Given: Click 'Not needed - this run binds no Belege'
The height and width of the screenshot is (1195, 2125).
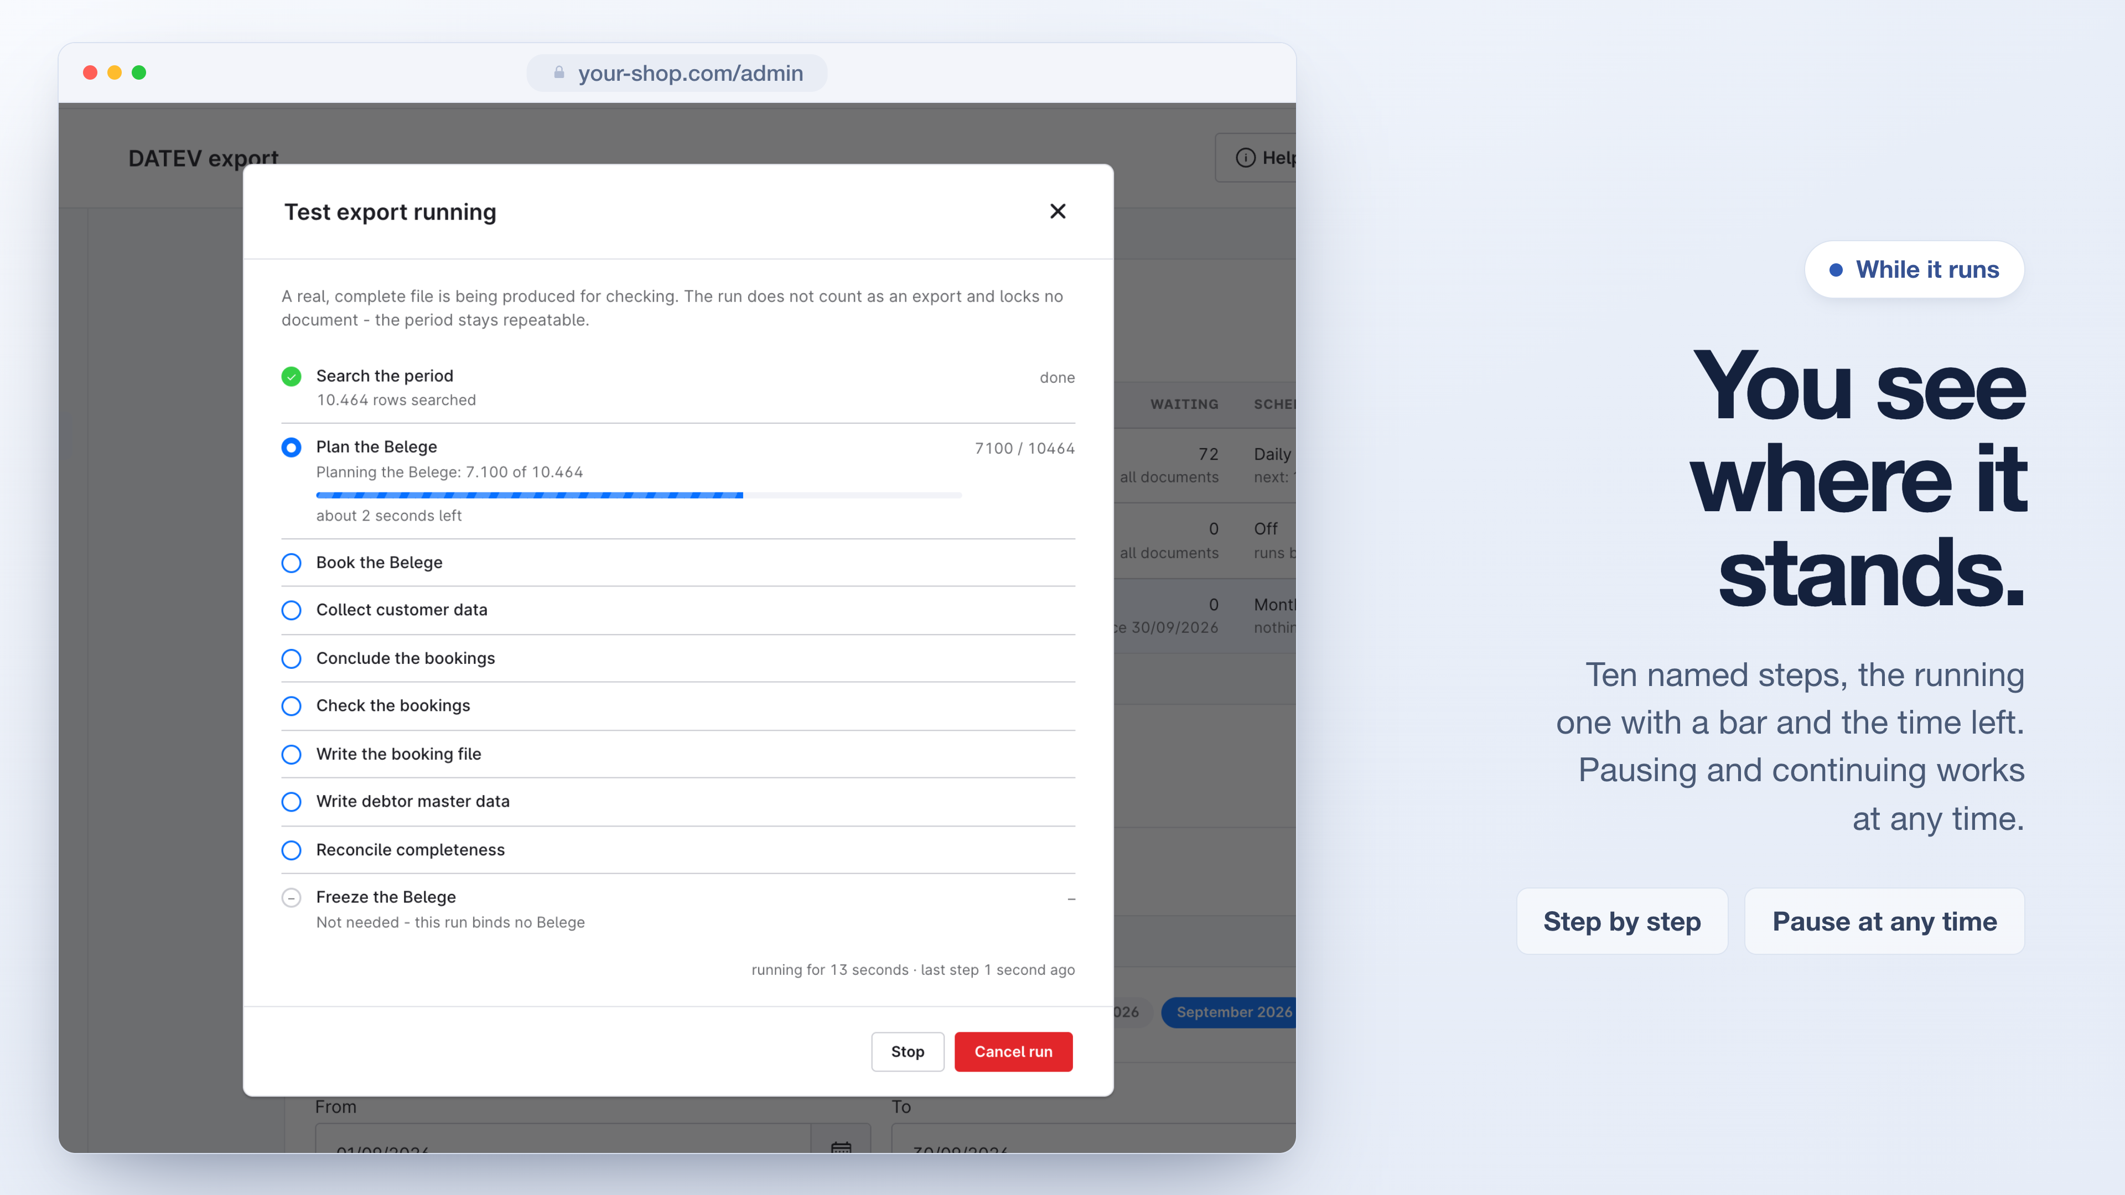Looking at the screenshot, I should pyautogui.click(x=450, y=922).
